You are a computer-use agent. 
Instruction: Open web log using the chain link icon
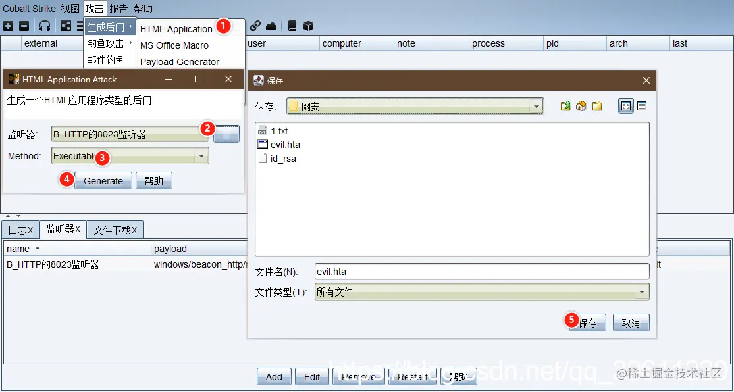tap(256, 26)
